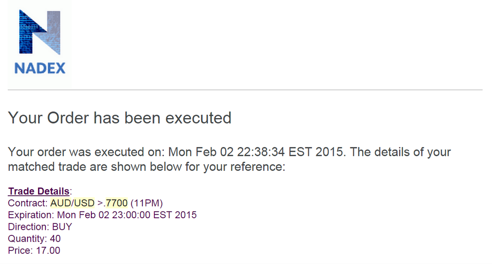The image size is (492, 264).
Task: Click the Price: 17.00 line
Action: click(x=34, y=251)
